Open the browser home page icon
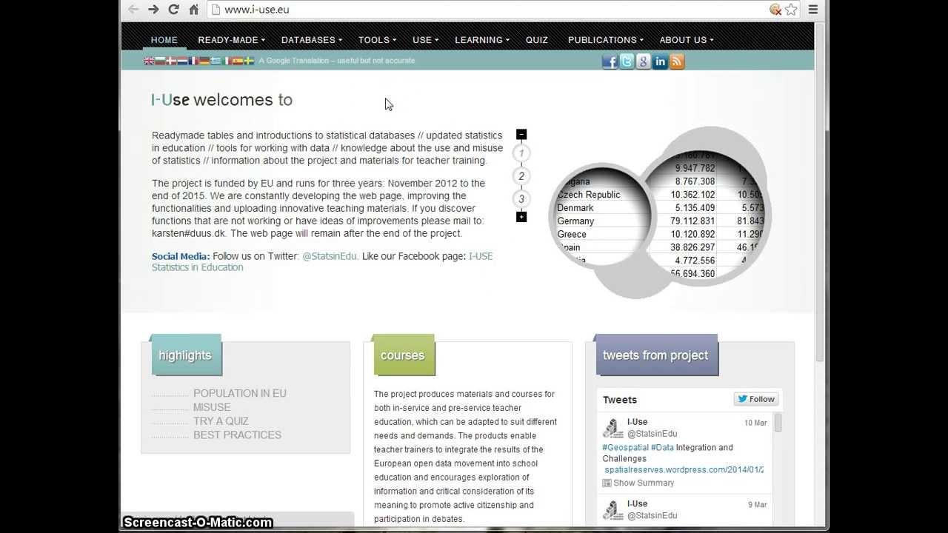The image size is (948, 533). coord(194,10)
